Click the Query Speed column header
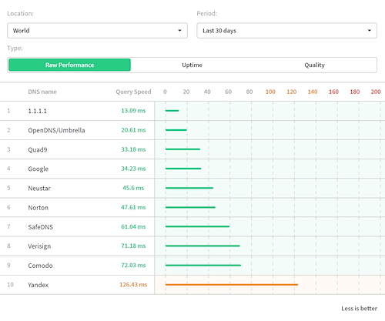 (133, 92)
